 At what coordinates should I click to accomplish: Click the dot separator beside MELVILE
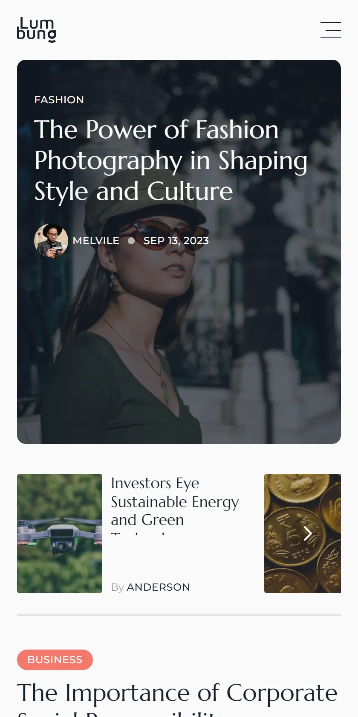tap(131, 241)
